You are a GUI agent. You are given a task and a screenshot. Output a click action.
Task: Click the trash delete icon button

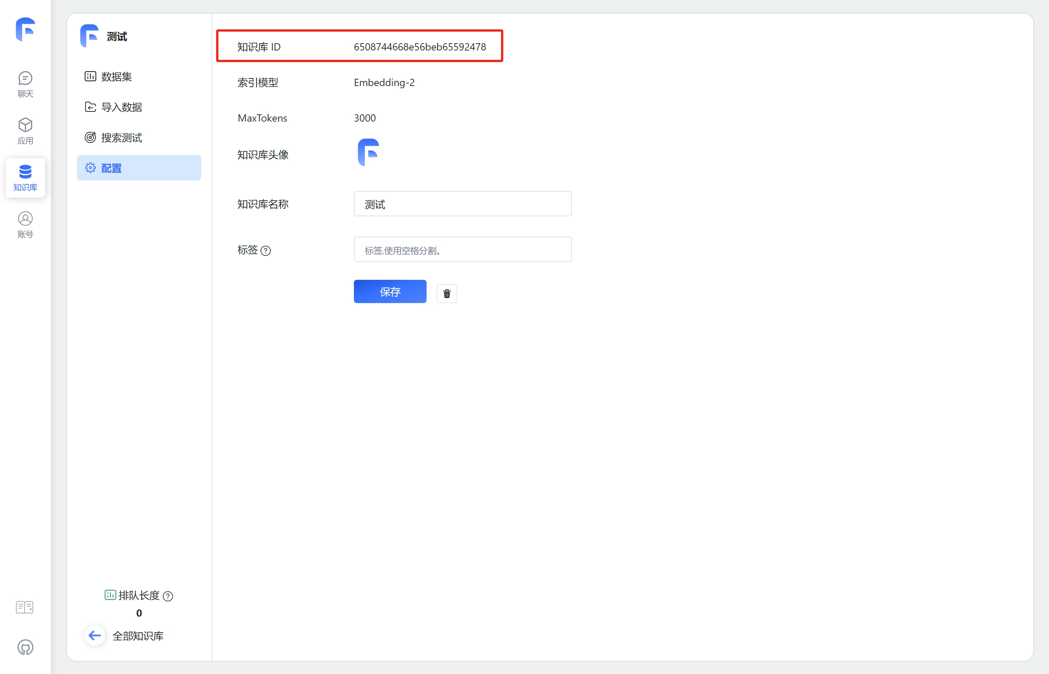coord(447,294)
